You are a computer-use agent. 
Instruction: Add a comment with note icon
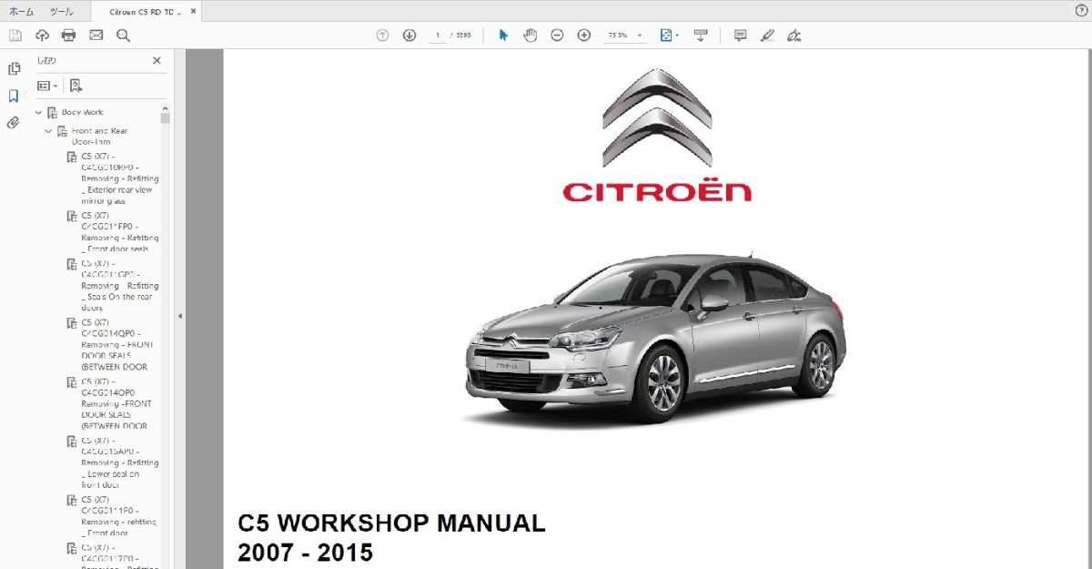pos(740,36)
